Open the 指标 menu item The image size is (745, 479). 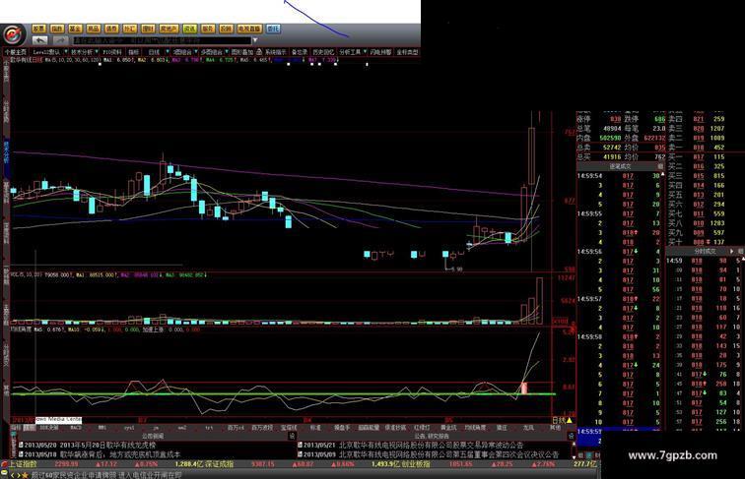(133, 52)
